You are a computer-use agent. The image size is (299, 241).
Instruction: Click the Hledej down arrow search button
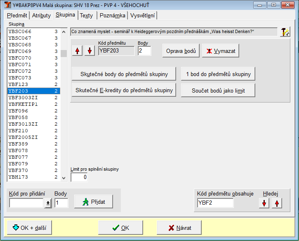pyautogui.click(x=264, y=203)
